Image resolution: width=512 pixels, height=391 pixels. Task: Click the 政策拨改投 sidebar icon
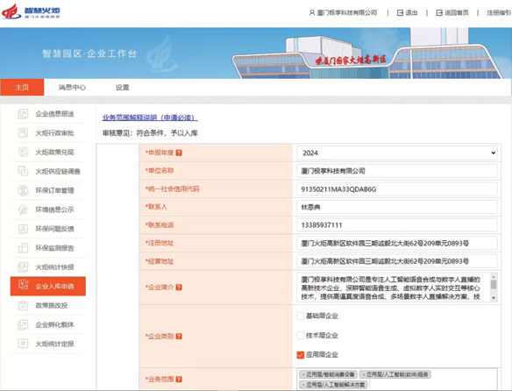[x=23, y=305]
